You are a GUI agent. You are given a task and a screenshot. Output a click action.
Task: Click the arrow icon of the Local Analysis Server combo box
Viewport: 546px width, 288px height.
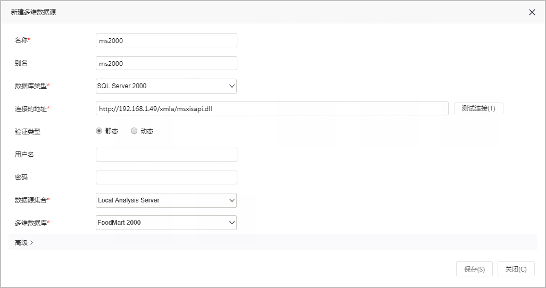tap(232, 200)
